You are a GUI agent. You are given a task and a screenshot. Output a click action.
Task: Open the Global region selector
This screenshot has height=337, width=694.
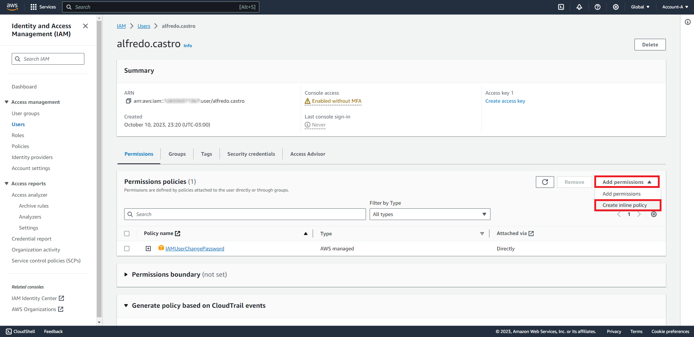coord(640,7)
